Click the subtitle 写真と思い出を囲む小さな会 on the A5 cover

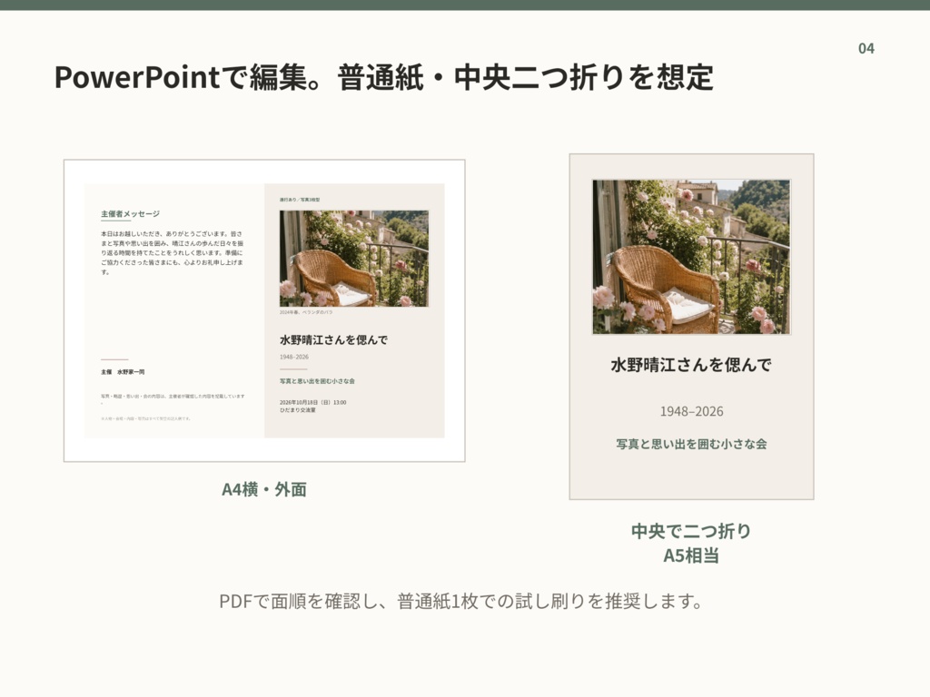pos(691,444)
